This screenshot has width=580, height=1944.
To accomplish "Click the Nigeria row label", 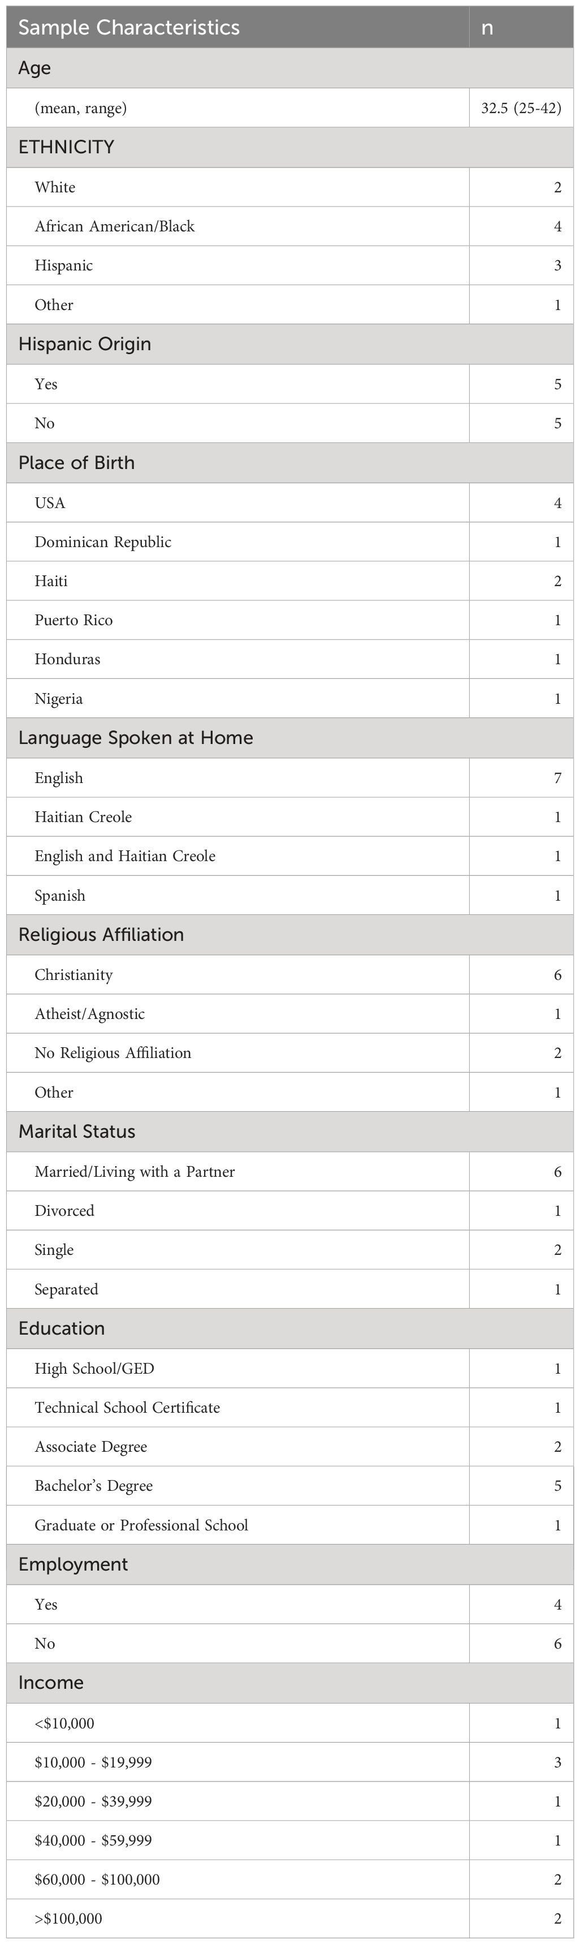I will (59, 699).
